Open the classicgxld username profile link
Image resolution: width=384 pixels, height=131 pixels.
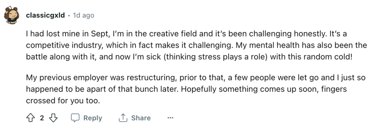tap(45, 15)
